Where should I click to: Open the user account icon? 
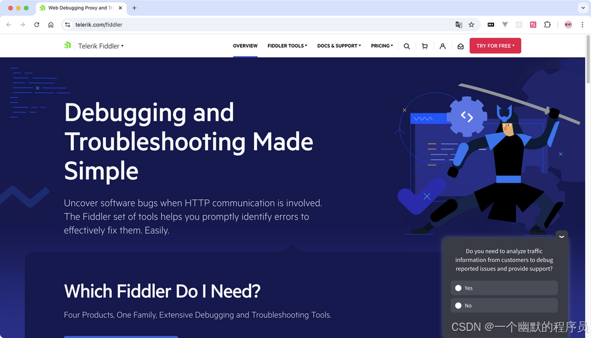tap(443, 46)
